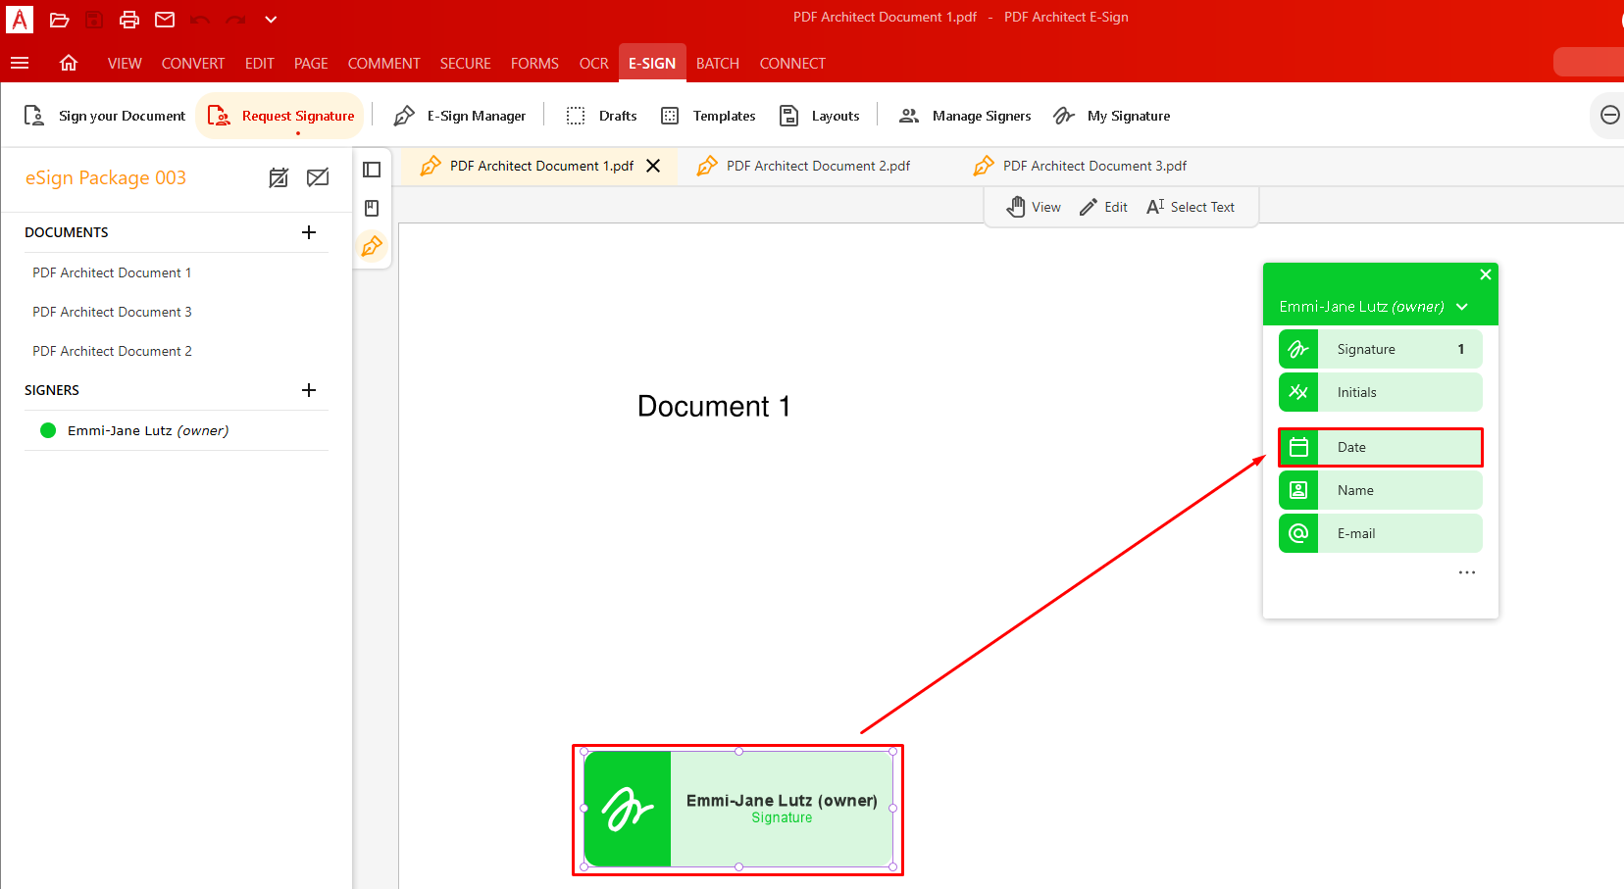Viewport: 1624px width, 889px height.
Task: Open the CONNECT ribbon tab
Action: coord(792,63)
